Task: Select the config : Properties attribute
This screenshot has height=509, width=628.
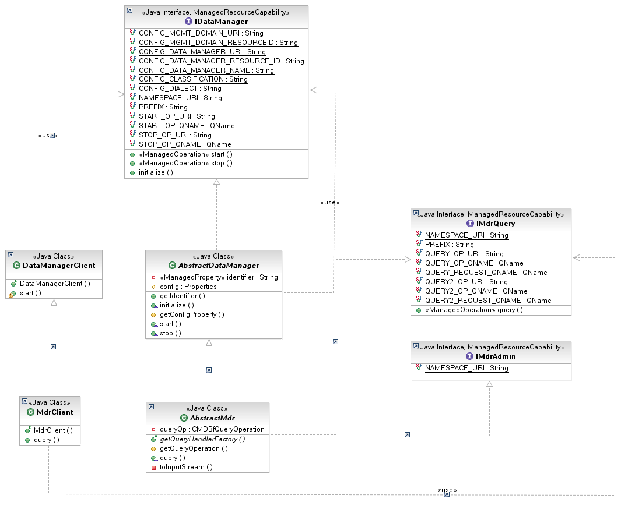Action: click(x=188, y=287)
